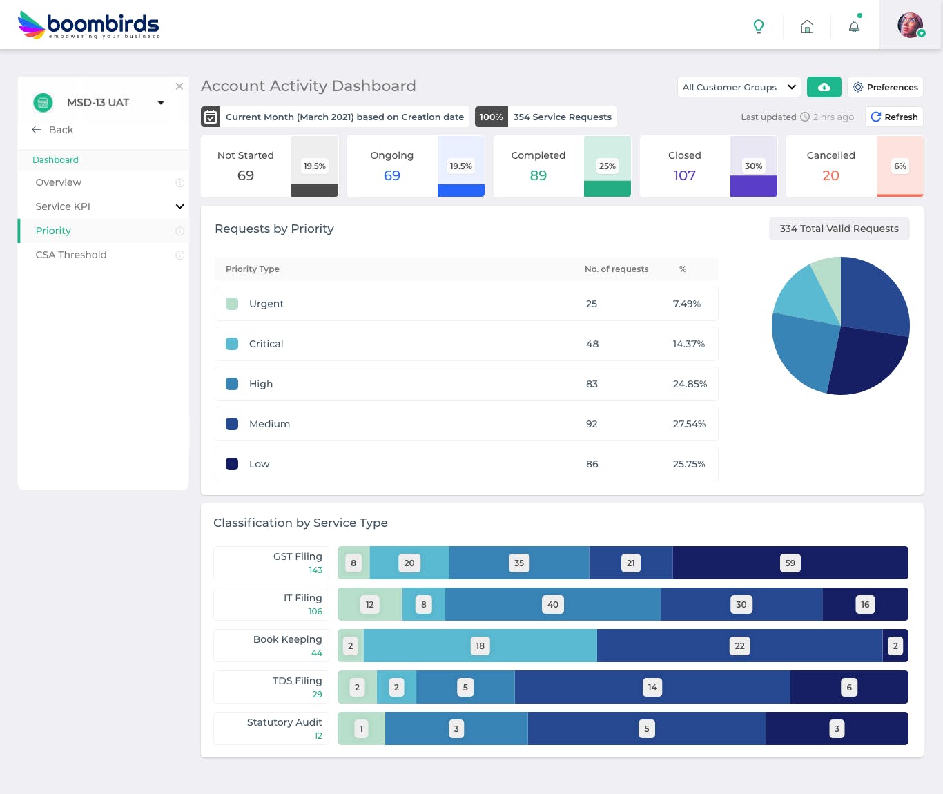
Task: Open the Cancelled status card
Action: [855, 166]
